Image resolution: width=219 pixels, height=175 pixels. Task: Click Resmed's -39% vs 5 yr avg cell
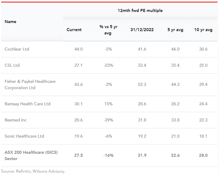pos(108,120)
